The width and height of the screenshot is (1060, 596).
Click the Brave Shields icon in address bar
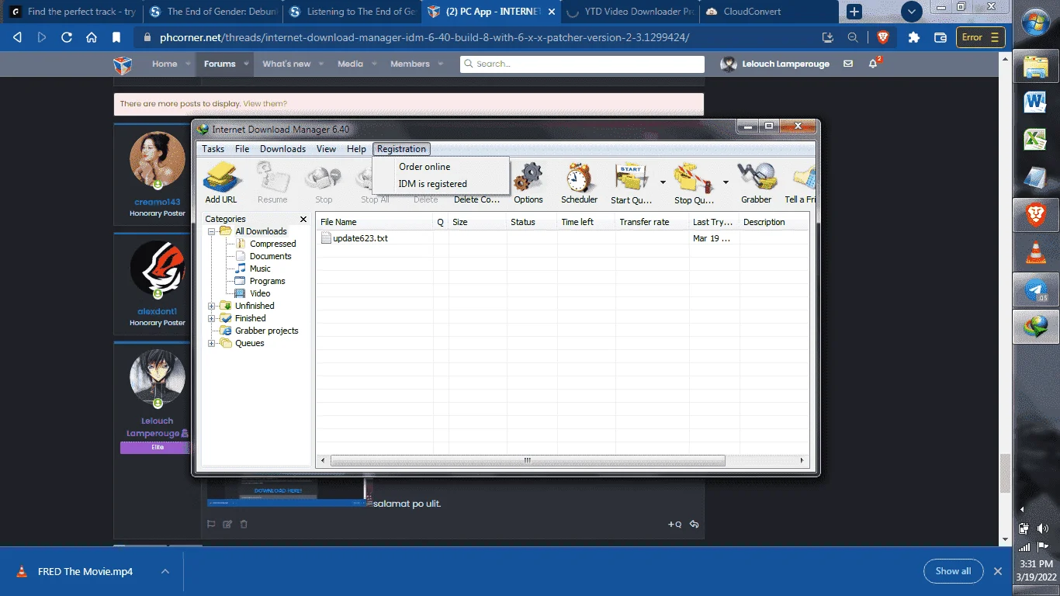882,37
